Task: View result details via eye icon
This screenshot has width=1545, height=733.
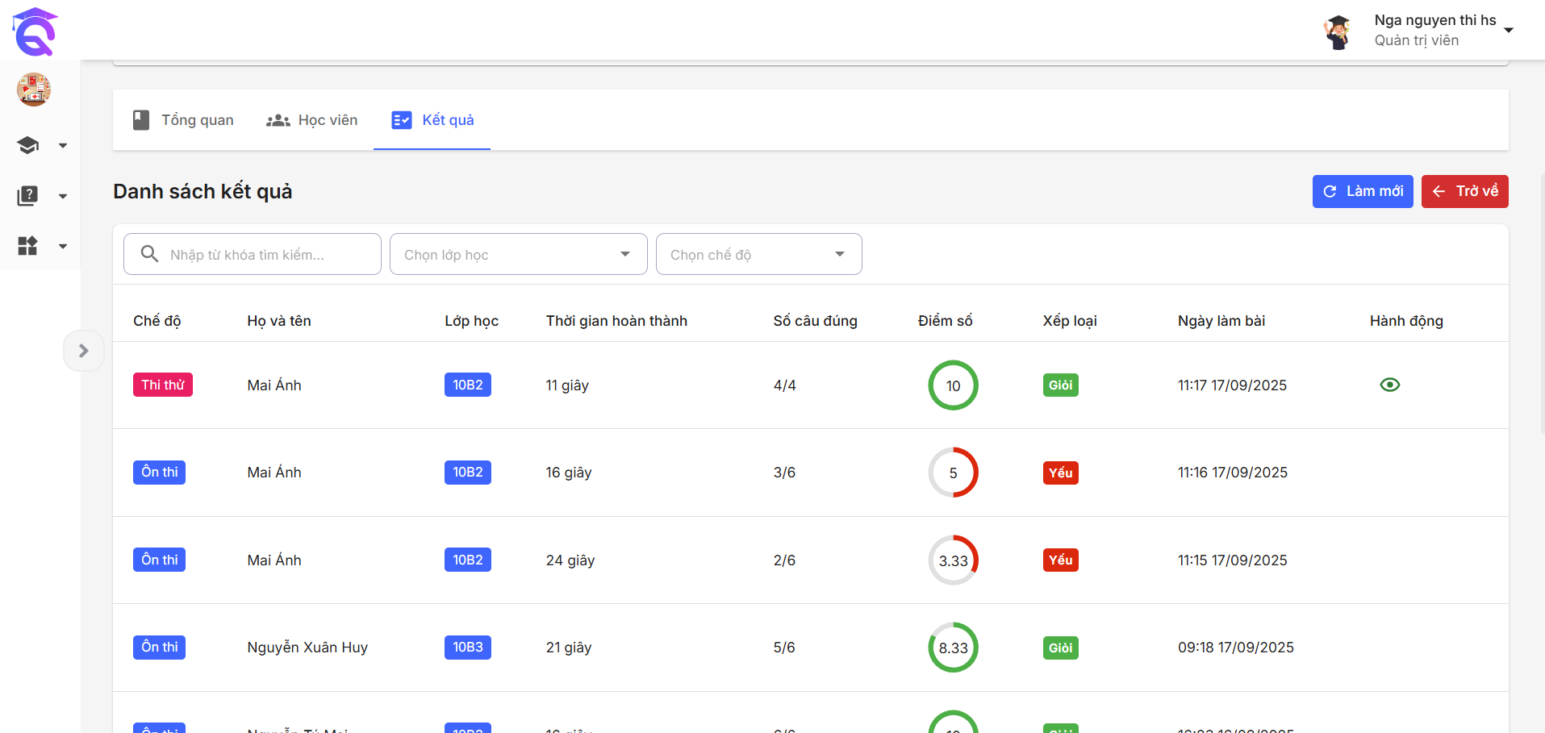Action: (x=1390, y=385)
